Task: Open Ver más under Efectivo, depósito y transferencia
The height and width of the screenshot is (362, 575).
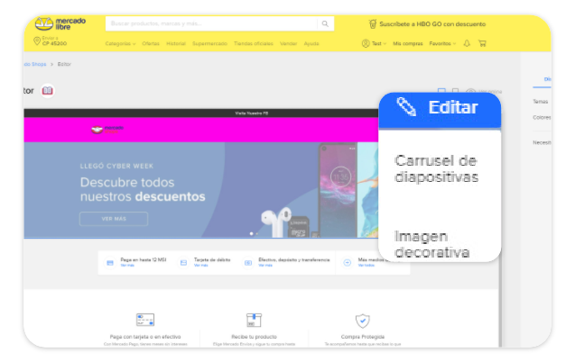Action: point(265,266)
